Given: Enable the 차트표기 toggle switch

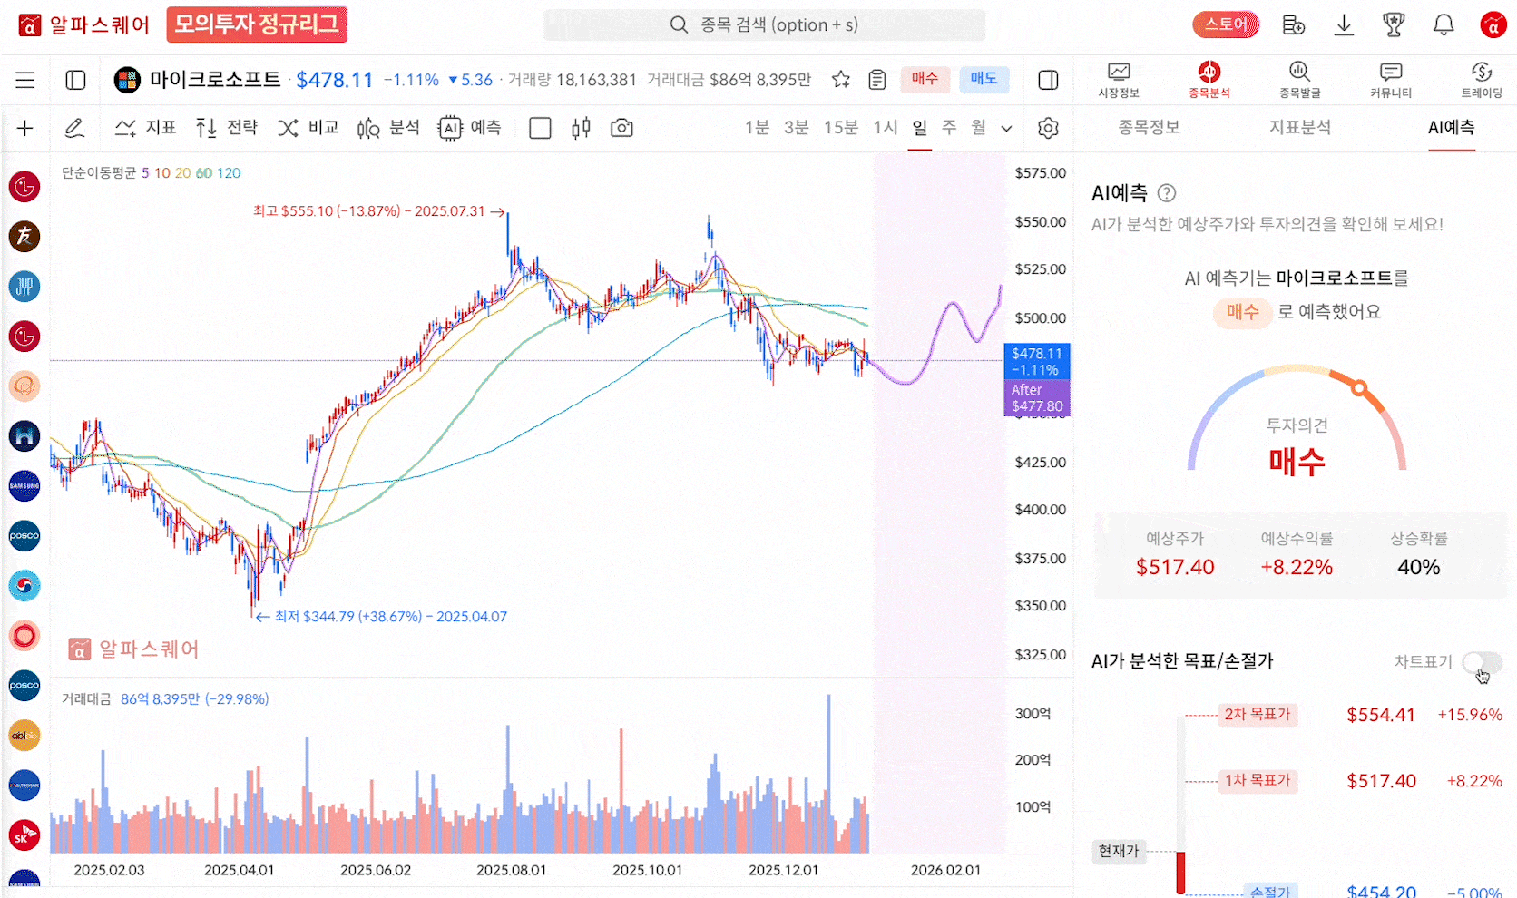Looking at the screenshot, I should 1482,662.
